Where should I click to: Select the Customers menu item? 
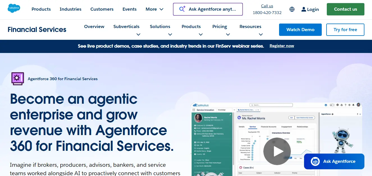tap(102, 9)
